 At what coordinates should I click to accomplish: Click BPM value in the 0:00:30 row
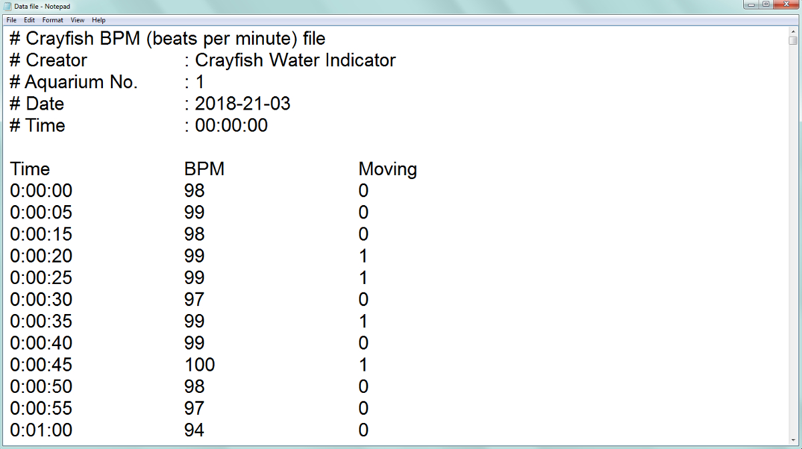(194, 299)
